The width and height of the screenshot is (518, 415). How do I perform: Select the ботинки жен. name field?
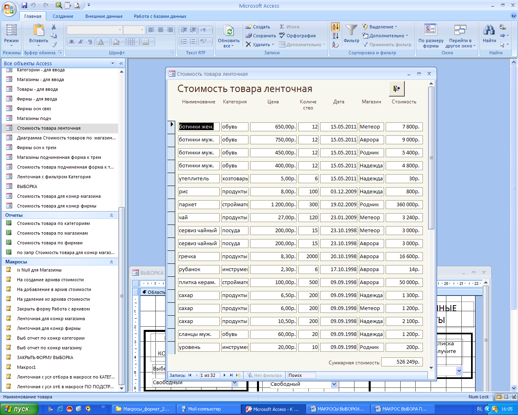coord(199,127)
